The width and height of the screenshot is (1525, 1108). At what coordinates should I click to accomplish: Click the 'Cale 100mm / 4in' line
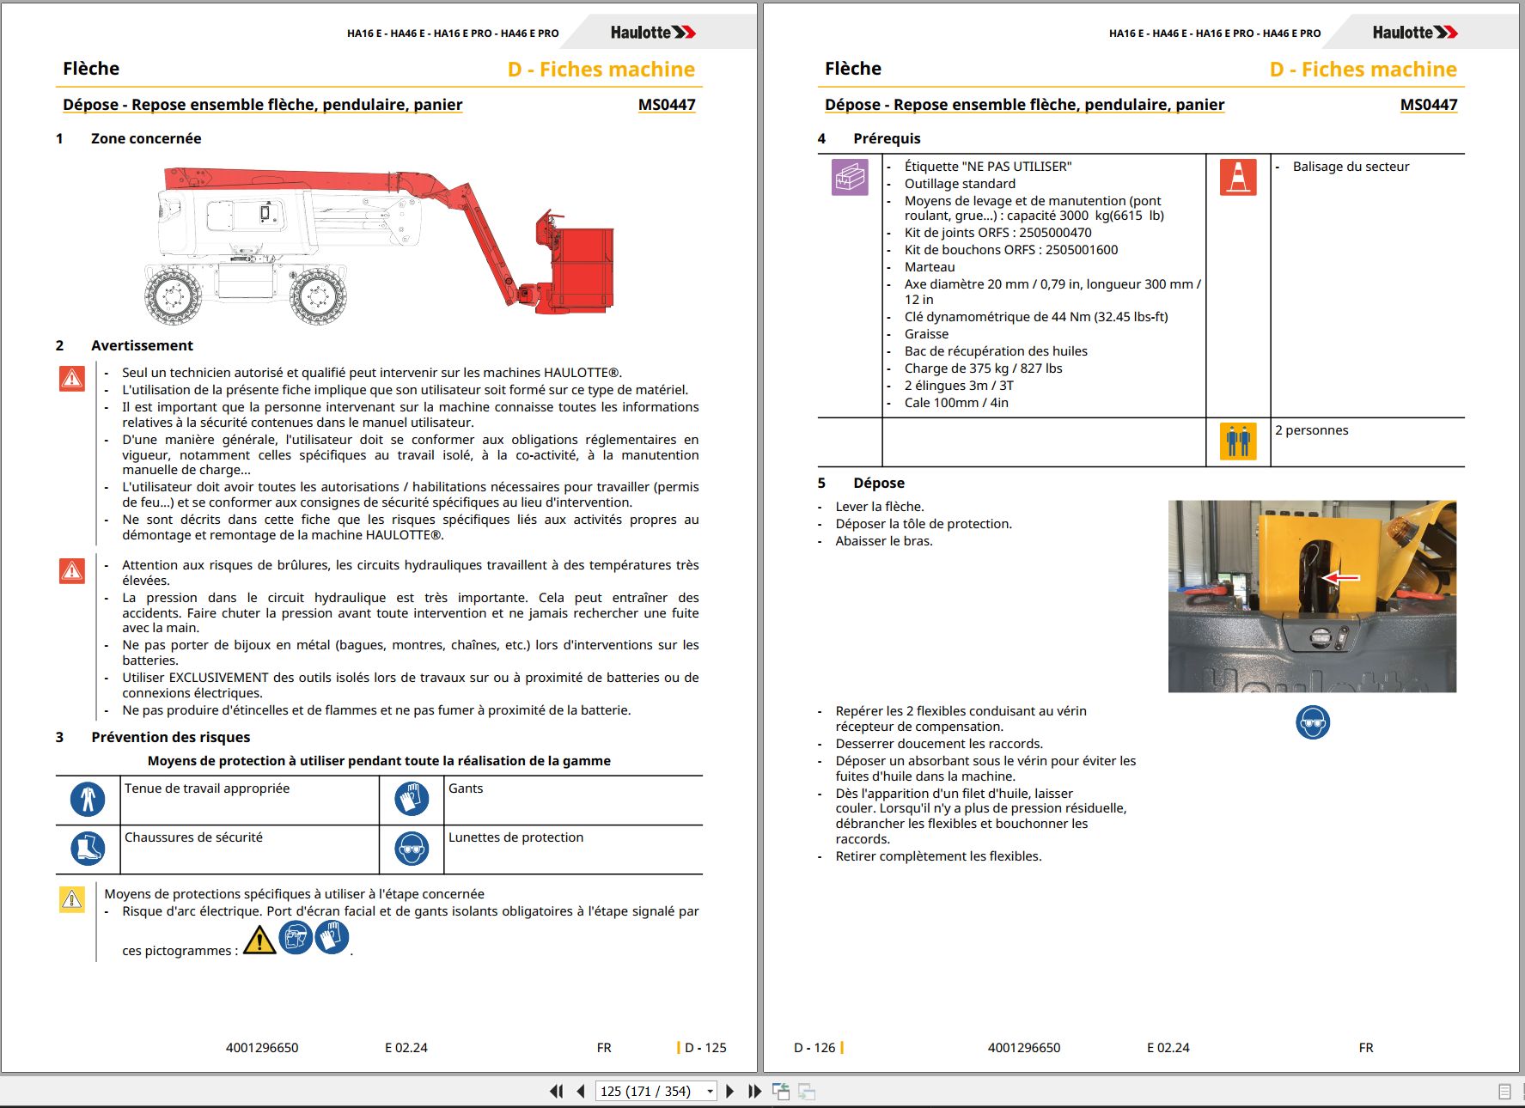coord(956,403)
